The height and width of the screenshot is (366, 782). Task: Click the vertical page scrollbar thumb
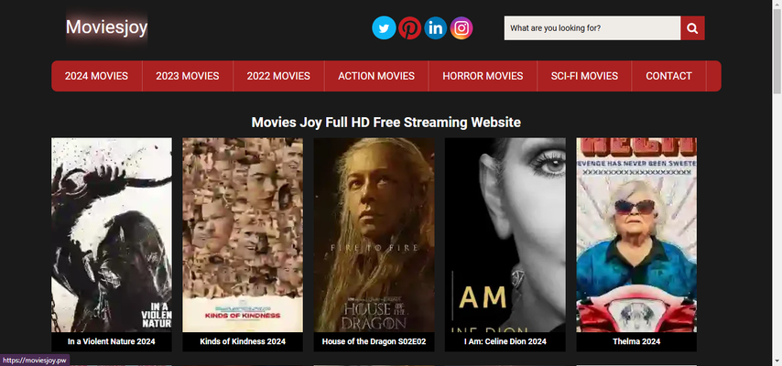click(777, 51)
